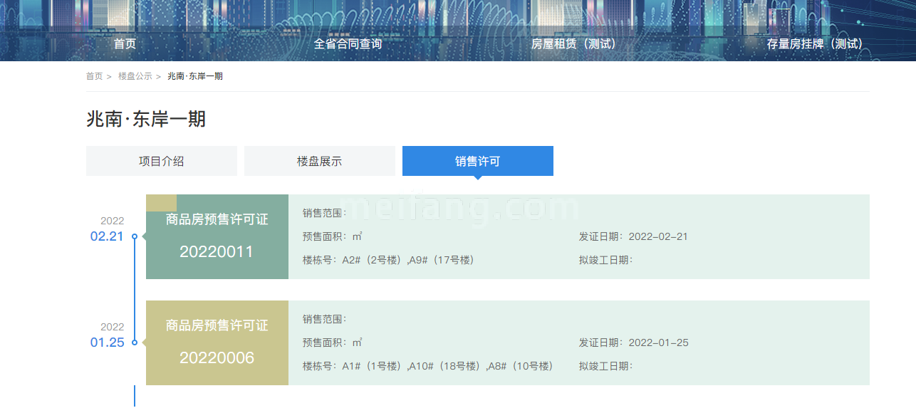Viewport: 916px width, 413px height.
Task: Go to 首页 in the top navigation
Action: (x=125, y=44)
